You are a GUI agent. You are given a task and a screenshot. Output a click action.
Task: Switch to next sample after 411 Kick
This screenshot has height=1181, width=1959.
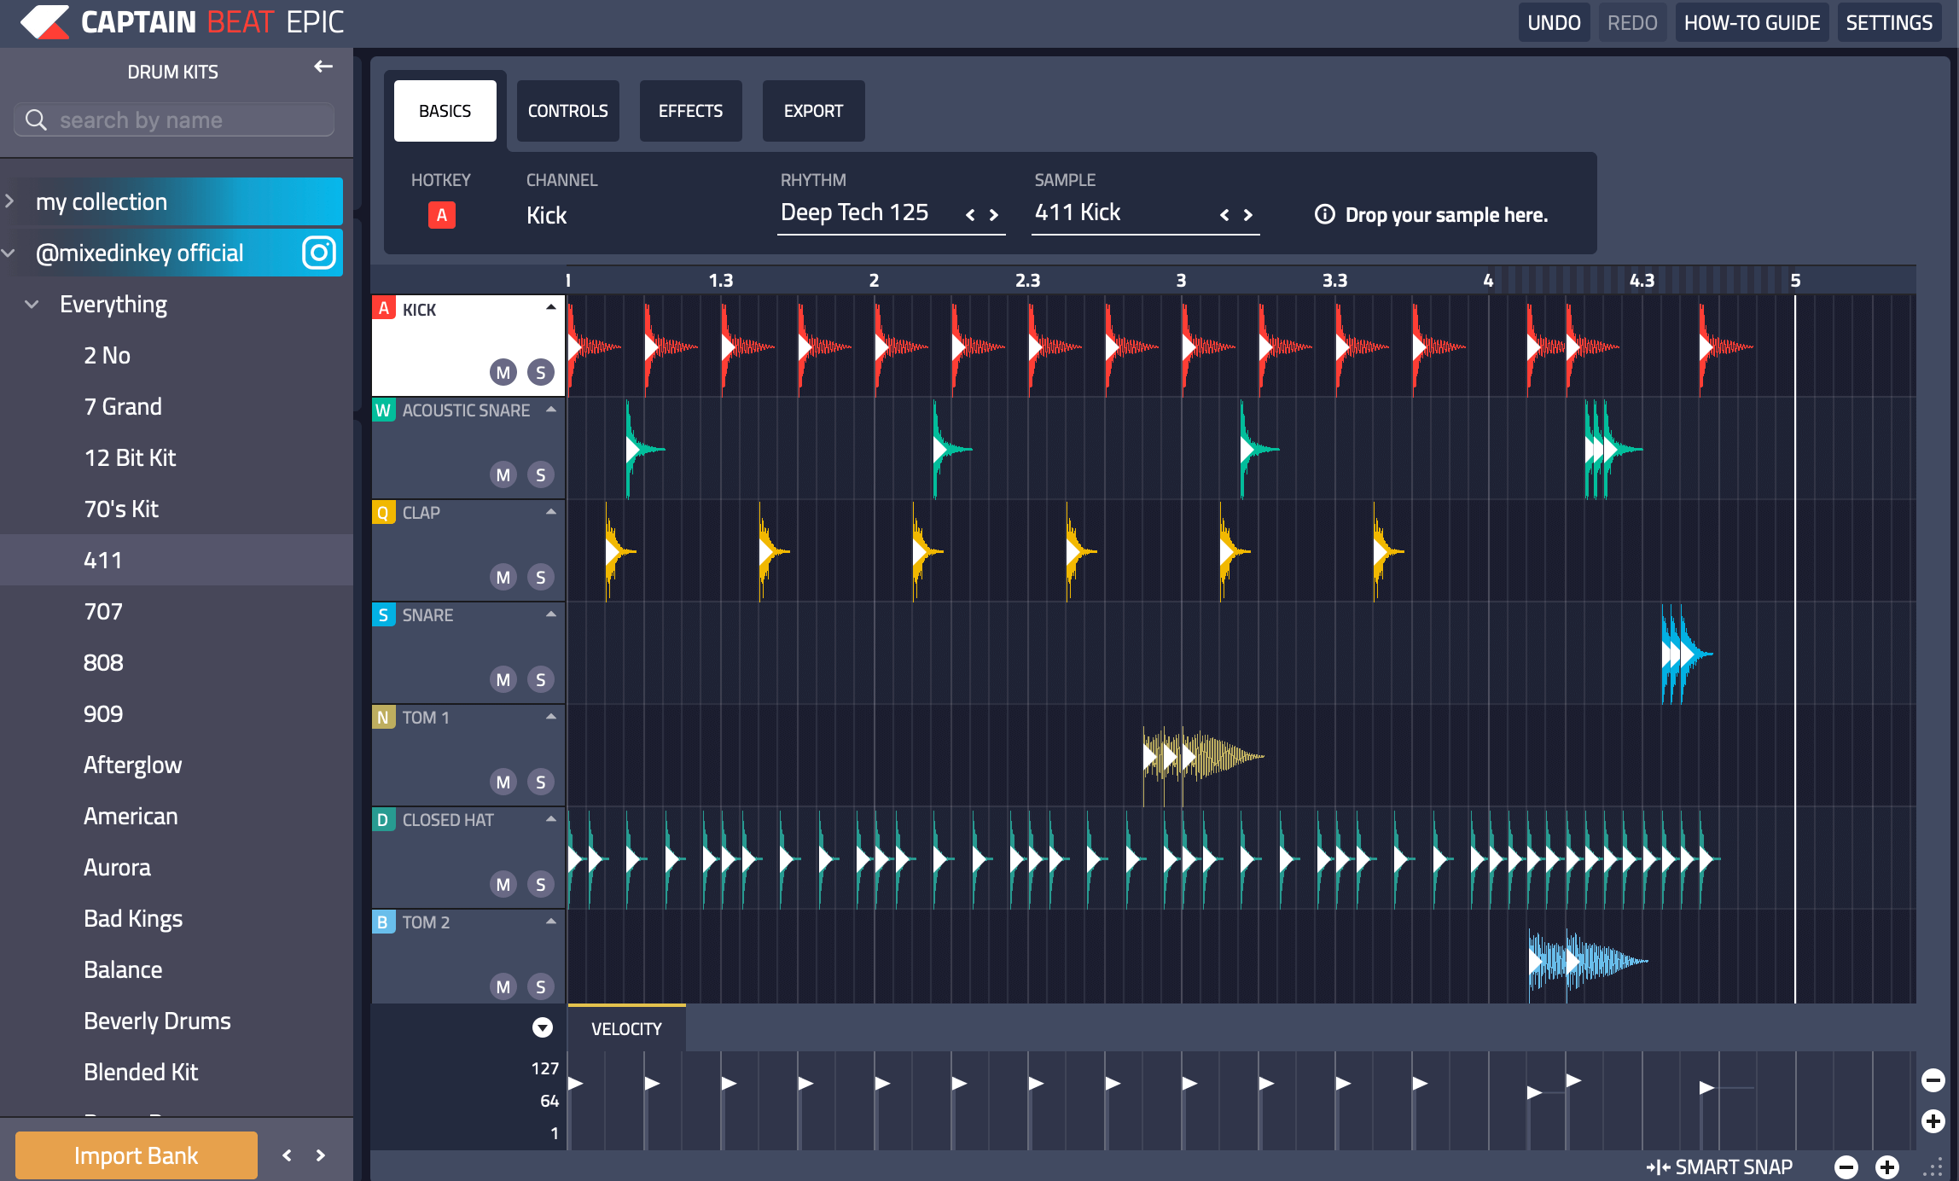(1248, 215)
